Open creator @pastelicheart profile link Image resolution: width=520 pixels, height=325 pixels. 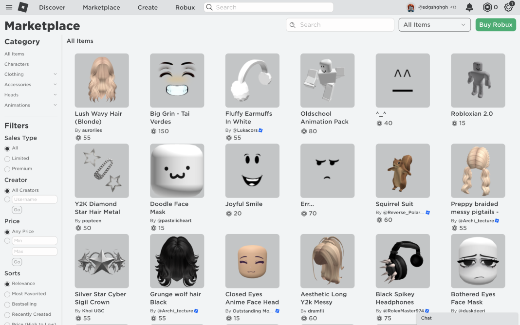[174, 221]
